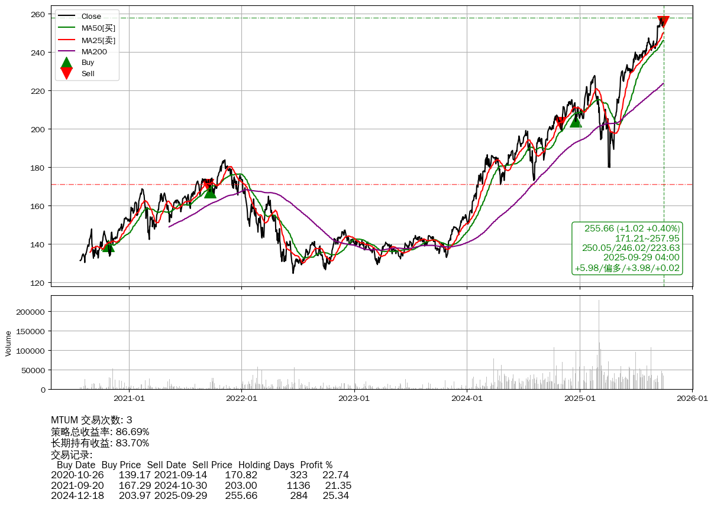Click the 2025-01 label on the date axis
The image size is (714, 506).
580,399
